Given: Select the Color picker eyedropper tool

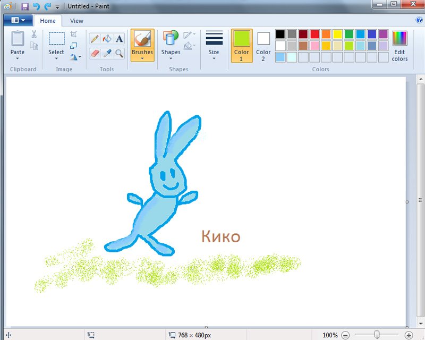Looking at the screenshot, I should 107,54.
